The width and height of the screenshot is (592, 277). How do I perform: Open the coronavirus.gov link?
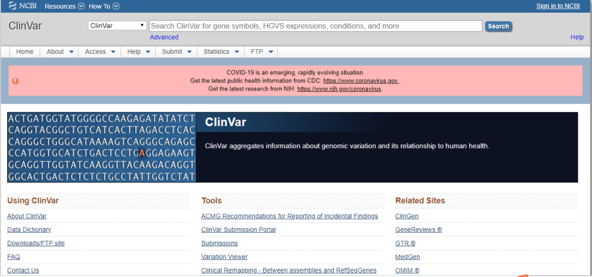coord(361,81)
